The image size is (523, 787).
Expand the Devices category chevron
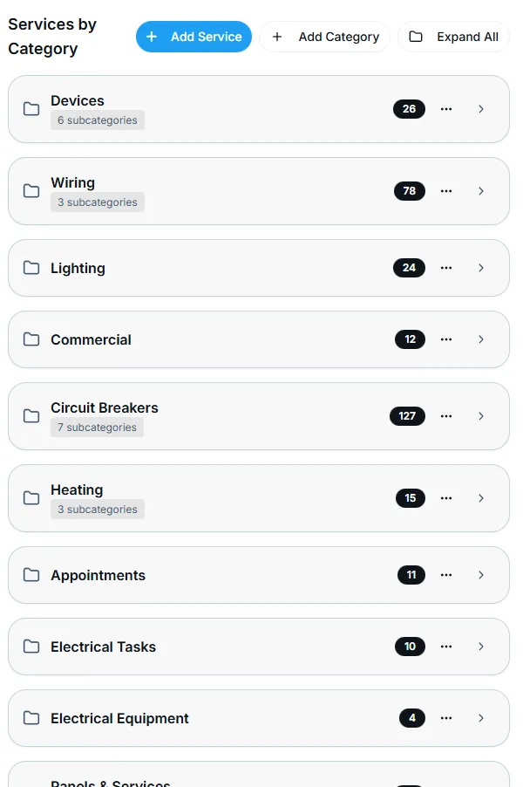(481, 109)
